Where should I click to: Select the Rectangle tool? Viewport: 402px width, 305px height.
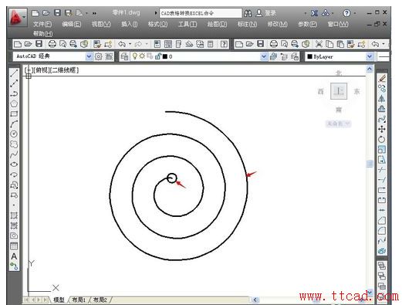click(x=14, y=114)
